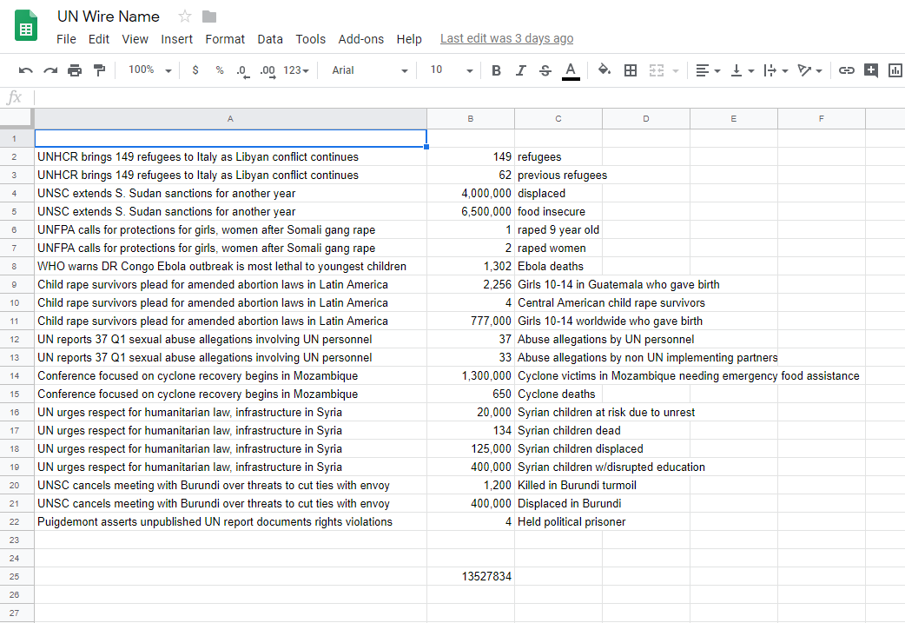
Task: Toggle italic formatting
Action: [520, 70]
